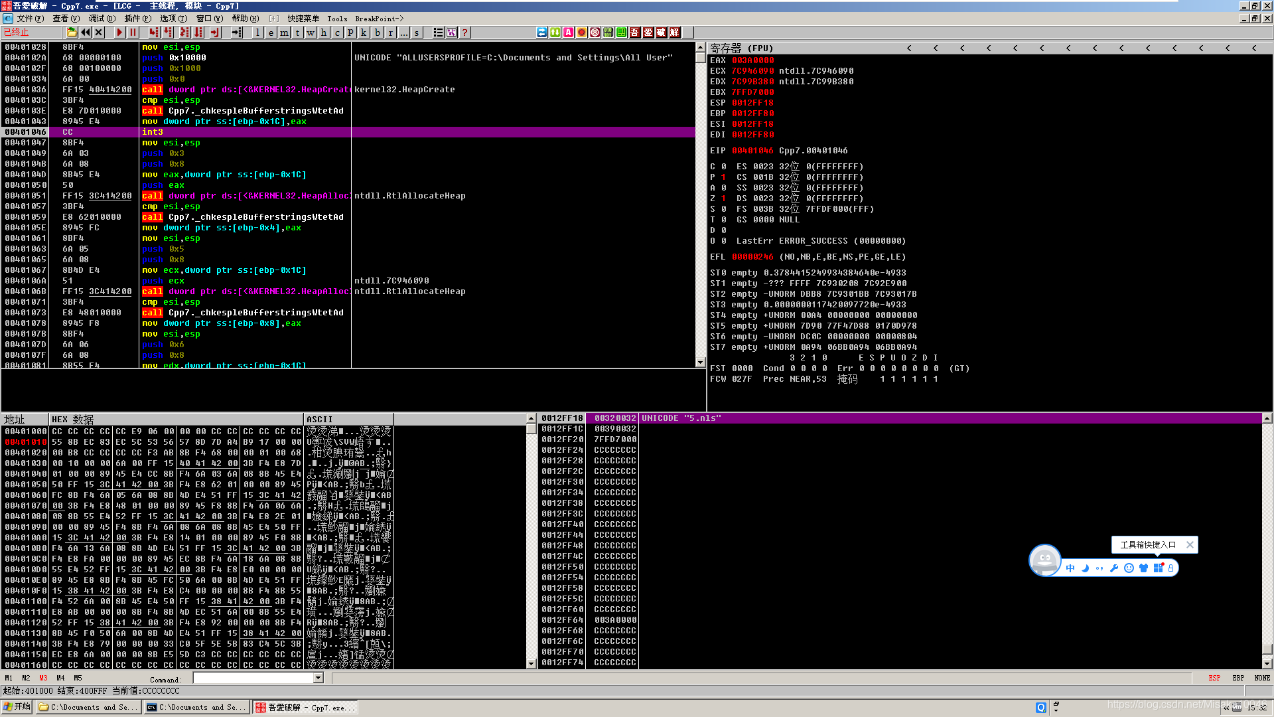Open the Memory map (m) button

[x=284, y=33]
